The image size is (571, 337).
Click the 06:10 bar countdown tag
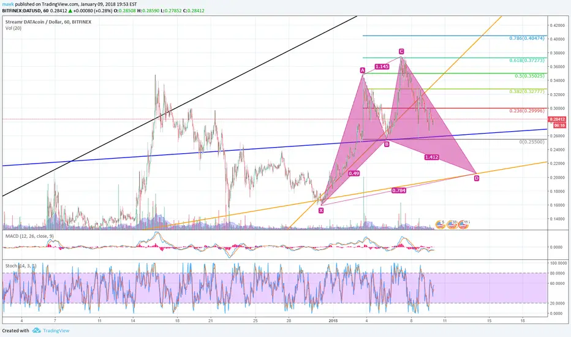tap(559, 126)
